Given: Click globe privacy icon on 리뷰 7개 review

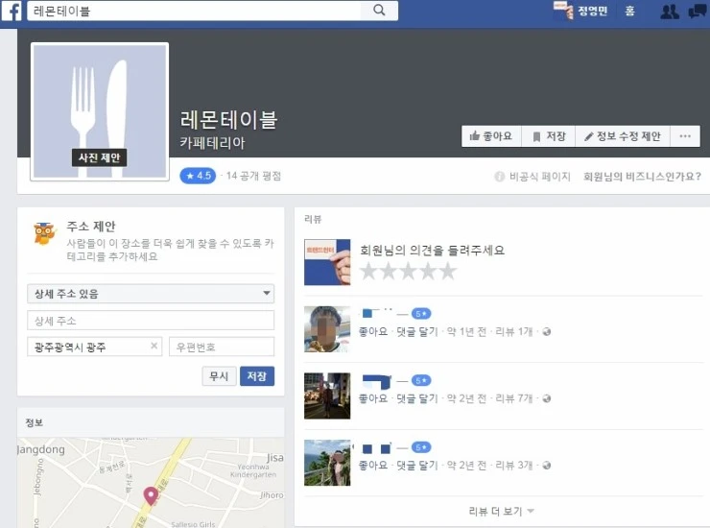Looking at the screenshot, I should tap(547, 398).
